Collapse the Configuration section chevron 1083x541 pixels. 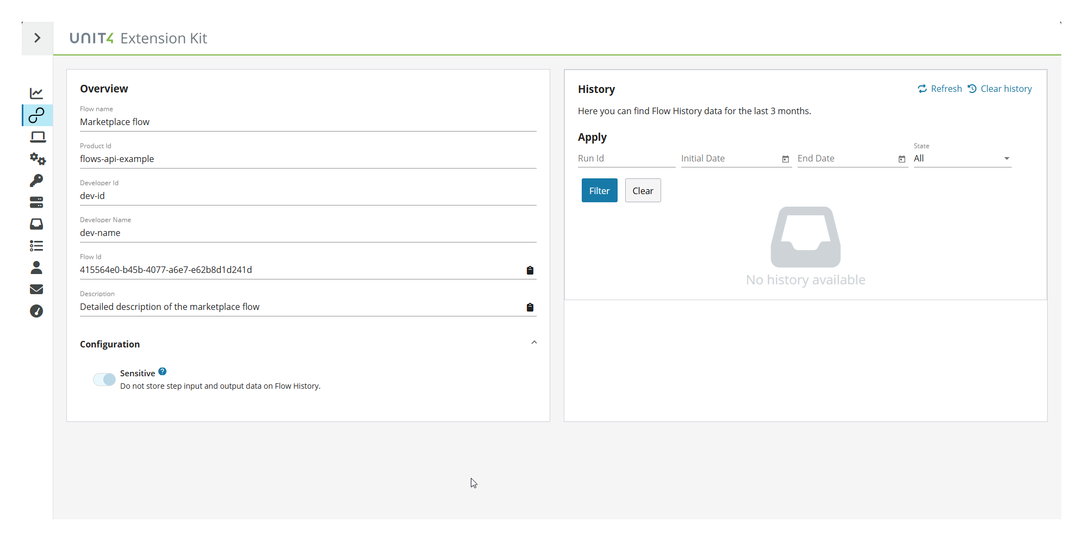click(x=534, y=343)
